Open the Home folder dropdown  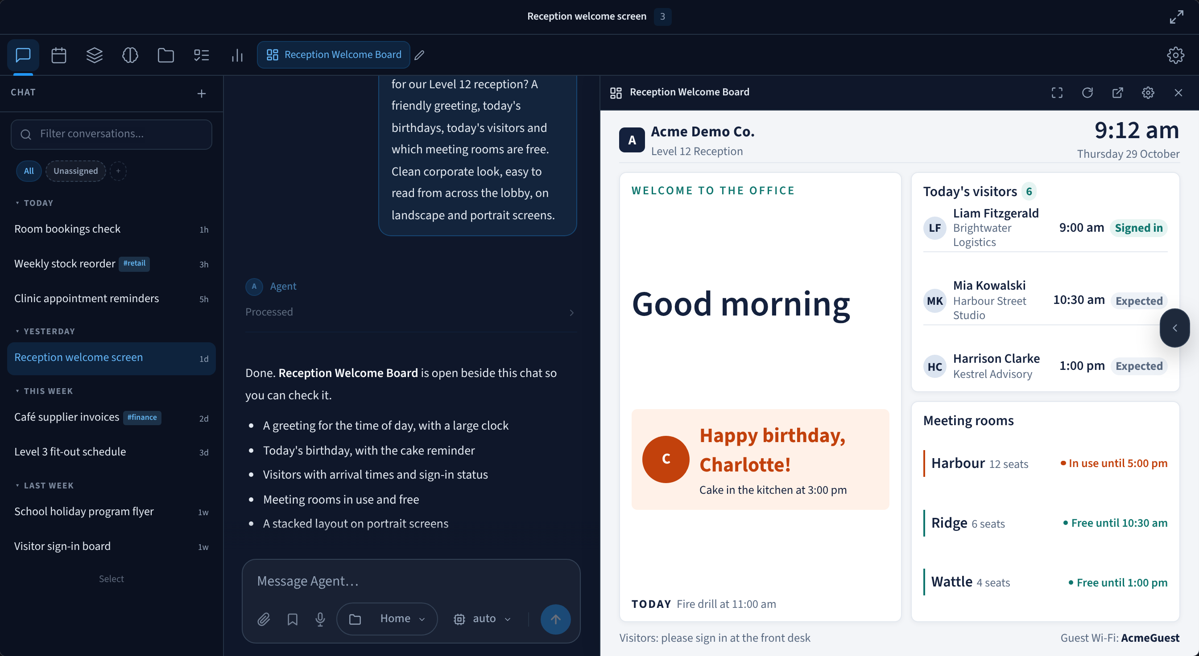[387, 619]
